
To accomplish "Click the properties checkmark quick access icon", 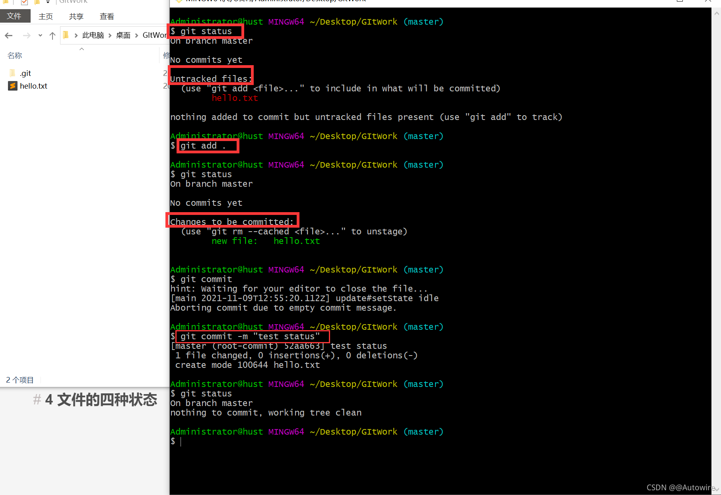I will tap(24, 2).
